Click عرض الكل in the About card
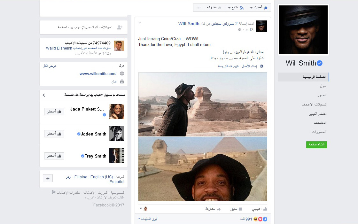The width and height of the screenshot is (358, 224). (x=50, y=66)
